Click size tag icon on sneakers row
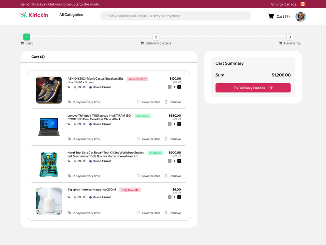Screen dimensions: 326x245 coord(75,87)
